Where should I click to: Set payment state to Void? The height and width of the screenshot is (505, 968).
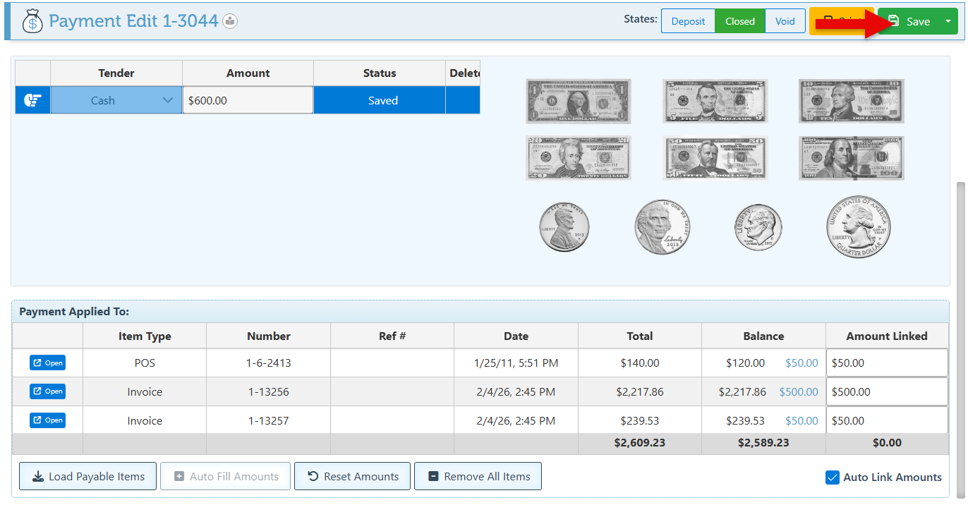(x=785, y=21)
